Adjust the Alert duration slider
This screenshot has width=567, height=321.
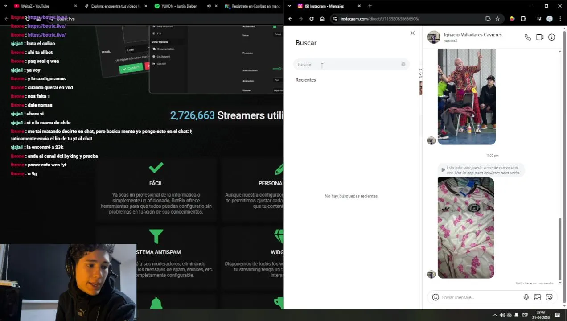pyautogui.click(x=279, y=69)
